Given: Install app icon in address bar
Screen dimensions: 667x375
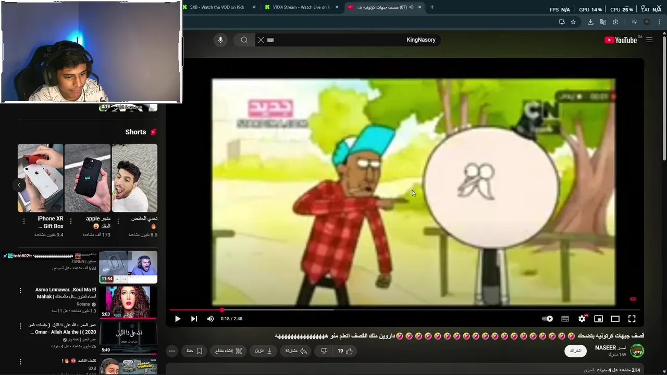Looking at the screenshot, I should click(x=562, y=22).
